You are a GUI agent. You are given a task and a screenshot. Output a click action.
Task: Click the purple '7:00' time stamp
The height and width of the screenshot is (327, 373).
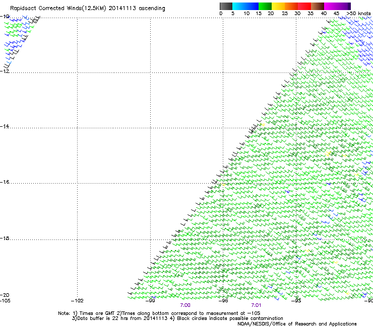[185, 305]
